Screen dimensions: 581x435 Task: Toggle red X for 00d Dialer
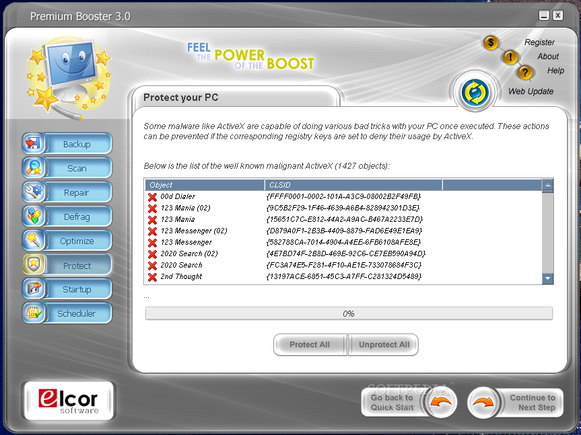[x=152, y=197]
